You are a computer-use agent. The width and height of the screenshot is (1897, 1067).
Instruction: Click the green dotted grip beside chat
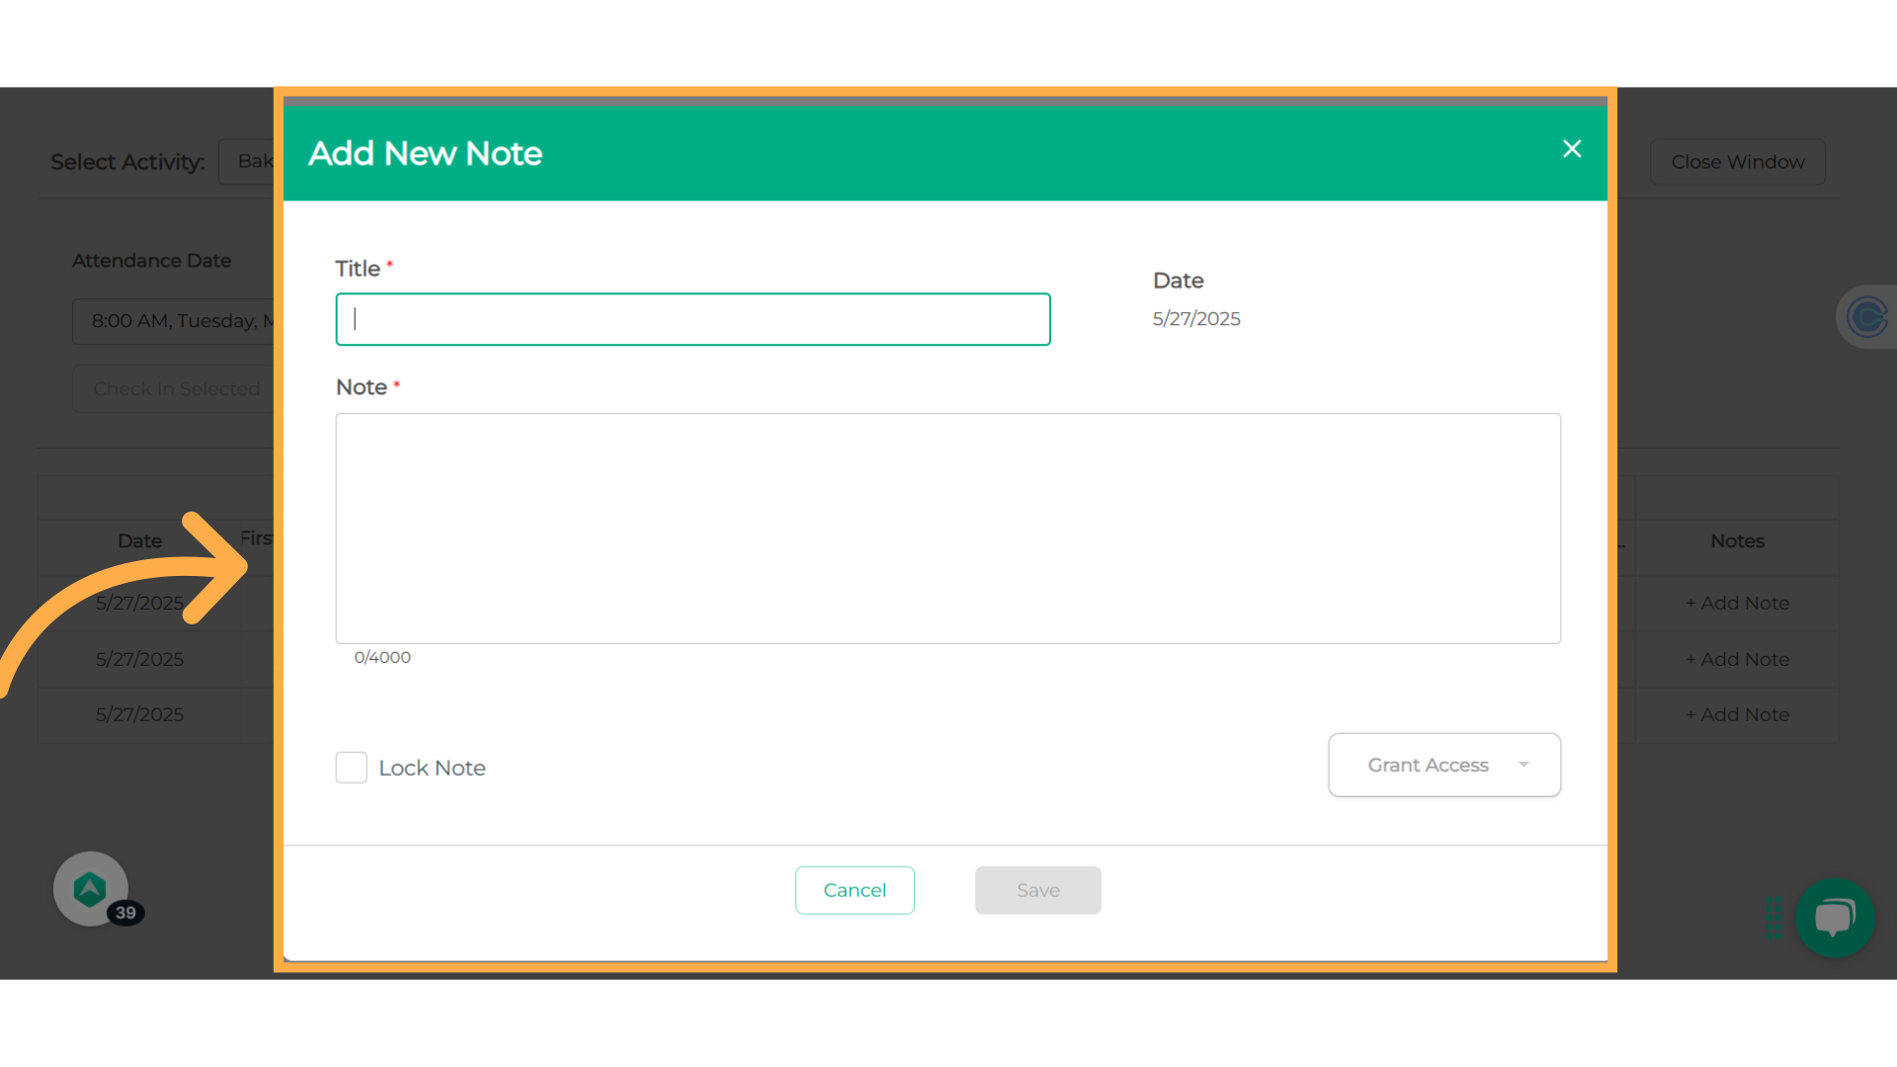(x=1773, y=918)
